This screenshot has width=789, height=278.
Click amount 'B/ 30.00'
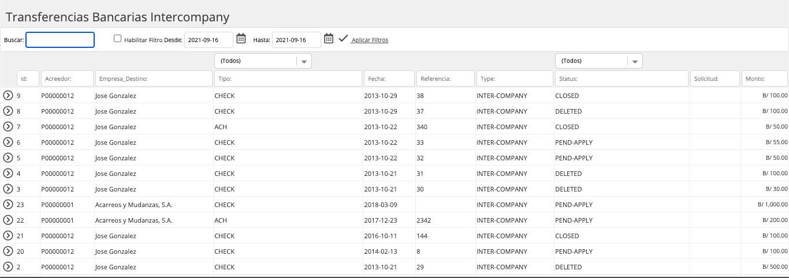click(776, 189)
